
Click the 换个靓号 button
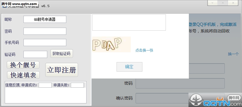coord(23,65)
